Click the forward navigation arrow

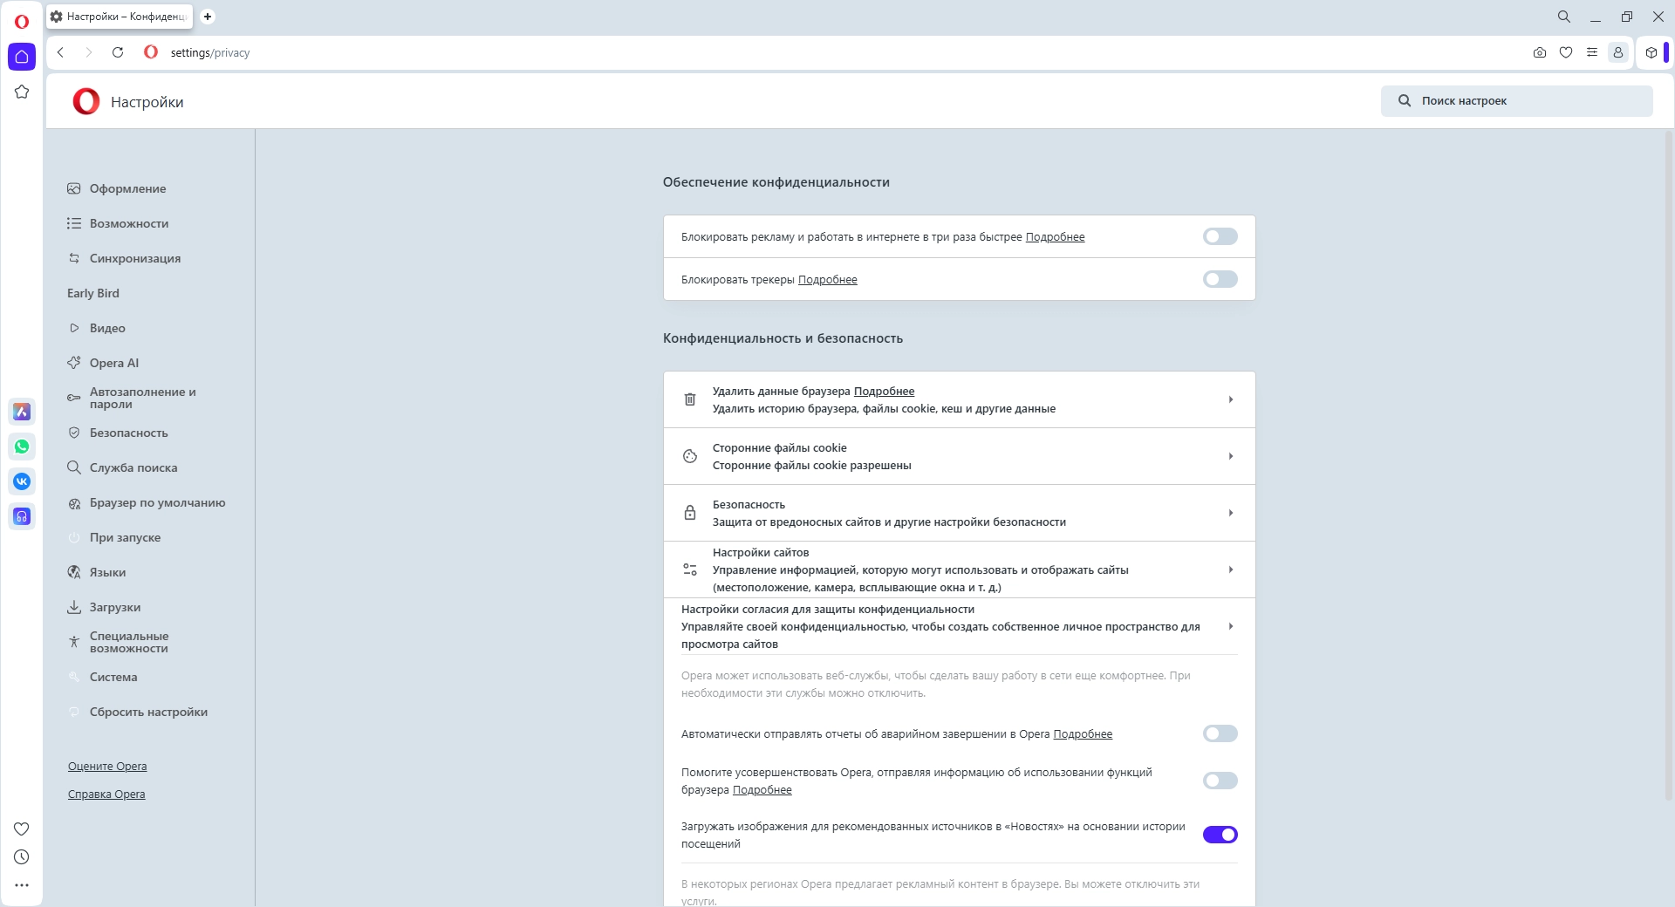88,52
